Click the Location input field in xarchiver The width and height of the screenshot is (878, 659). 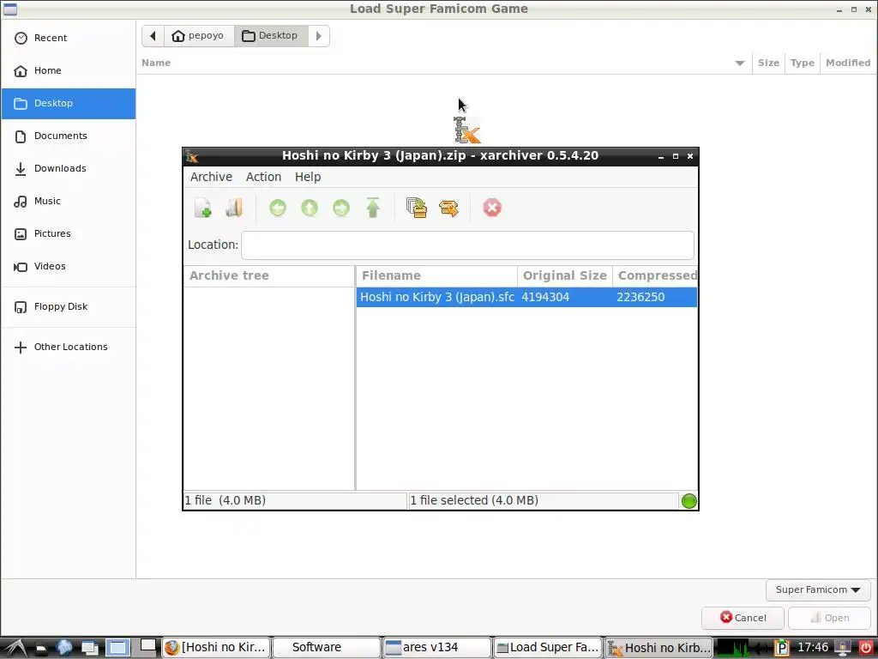tap(467, 245)
